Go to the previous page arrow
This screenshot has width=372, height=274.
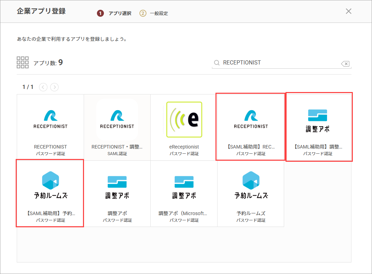coord(43,87)
